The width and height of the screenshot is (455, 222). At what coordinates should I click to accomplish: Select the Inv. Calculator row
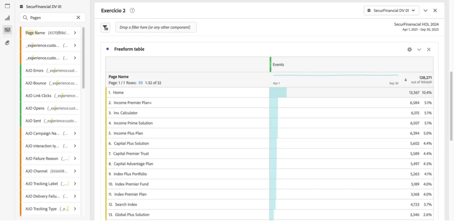(x=269, y=113)
